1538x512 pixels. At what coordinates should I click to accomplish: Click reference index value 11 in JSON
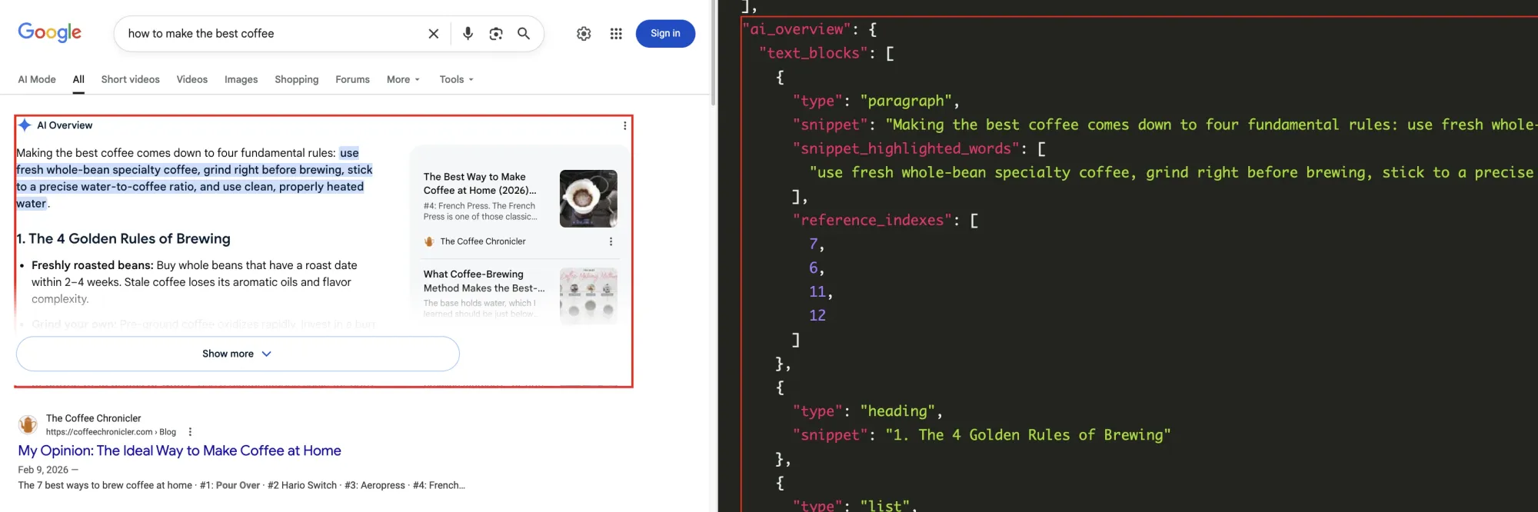pos(817,291)
